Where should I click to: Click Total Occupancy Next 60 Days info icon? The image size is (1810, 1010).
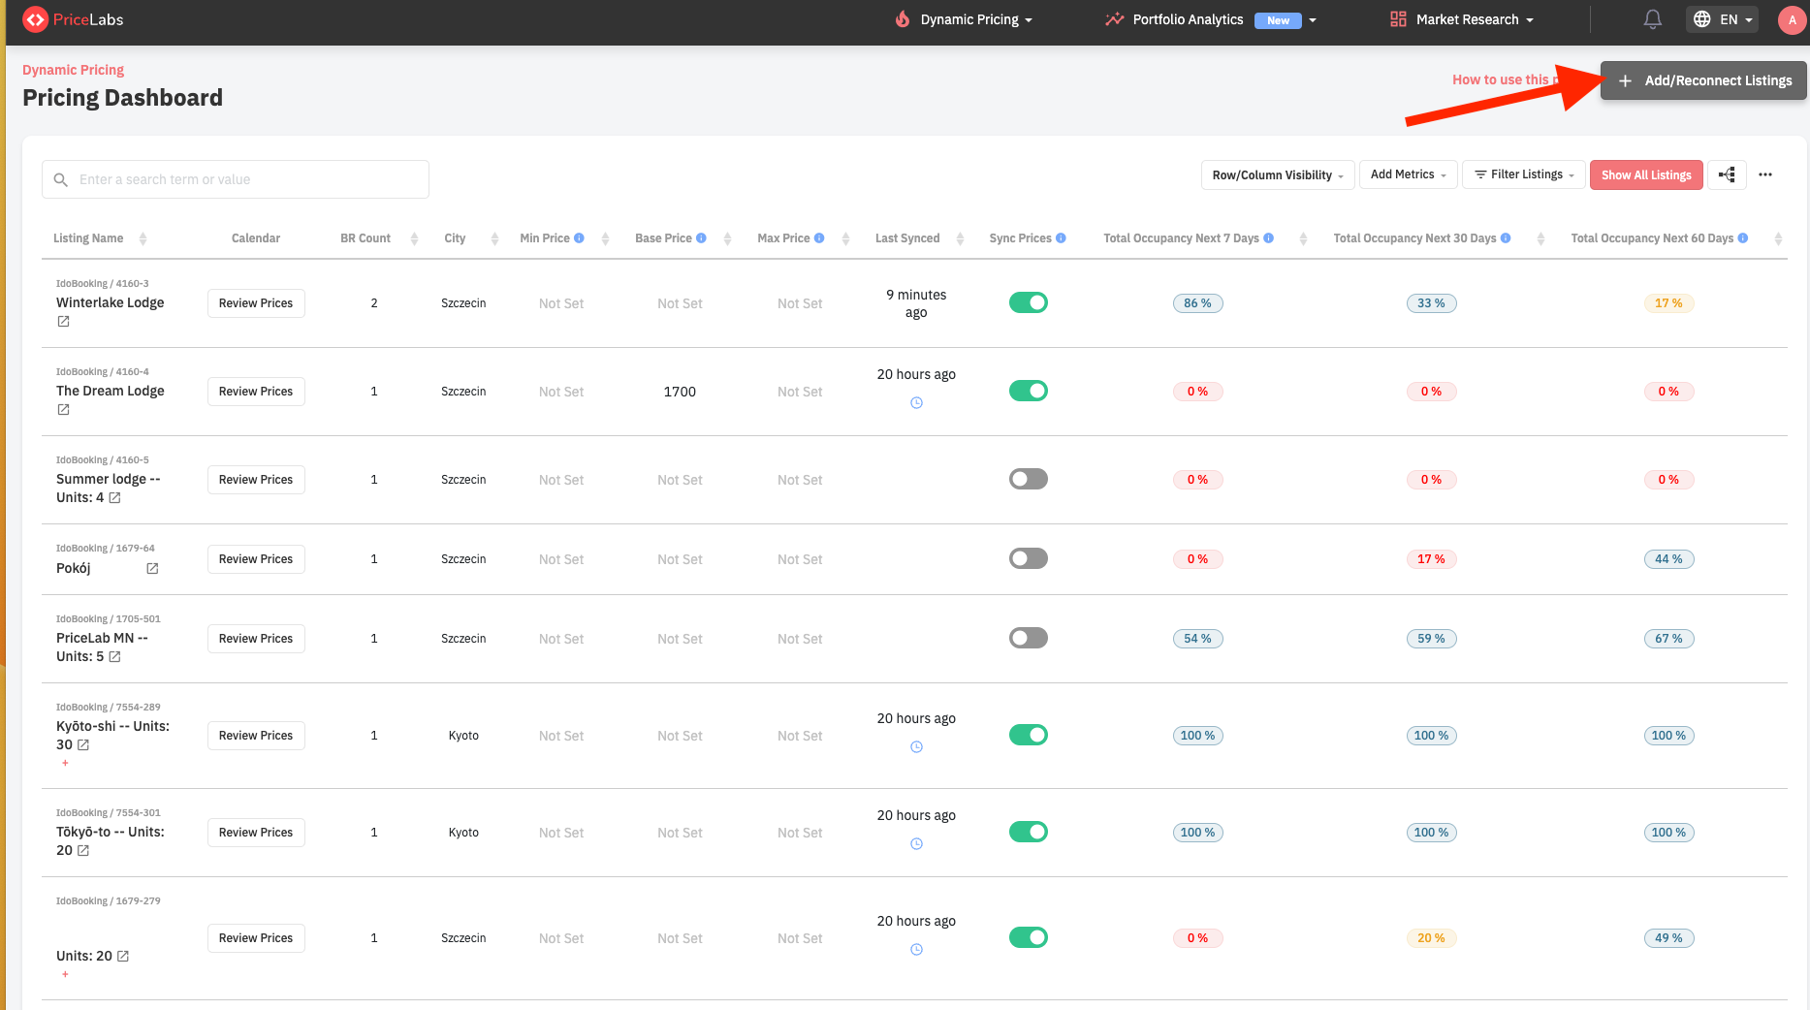pos(1743,237)
